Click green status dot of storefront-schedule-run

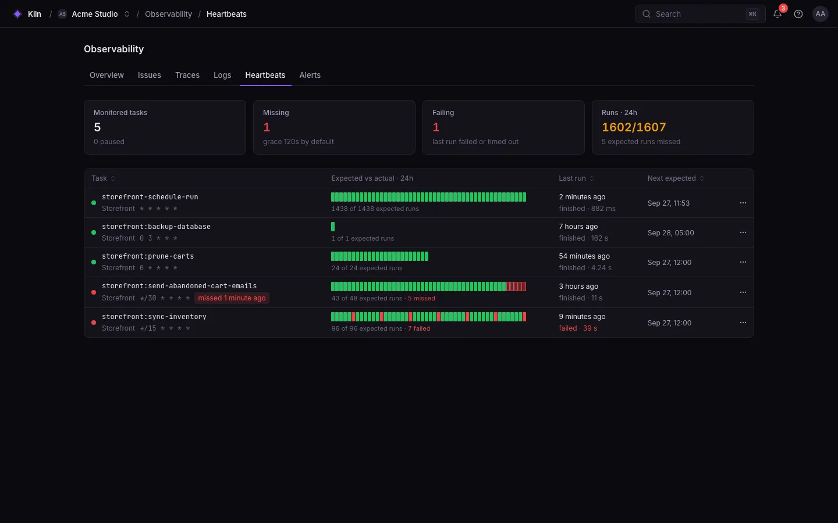click(94, 203)
